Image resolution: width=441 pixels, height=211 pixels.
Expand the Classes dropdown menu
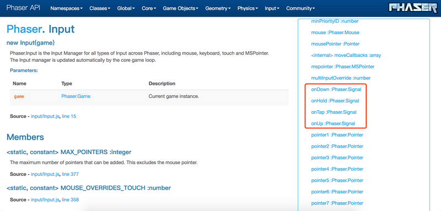tap(100, 8)
